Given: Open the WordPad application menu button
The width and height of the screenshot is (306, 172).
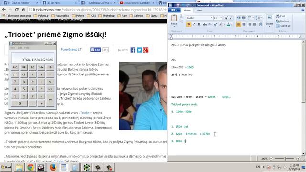Looking at the screenshot, I should [x=174, y=10].
